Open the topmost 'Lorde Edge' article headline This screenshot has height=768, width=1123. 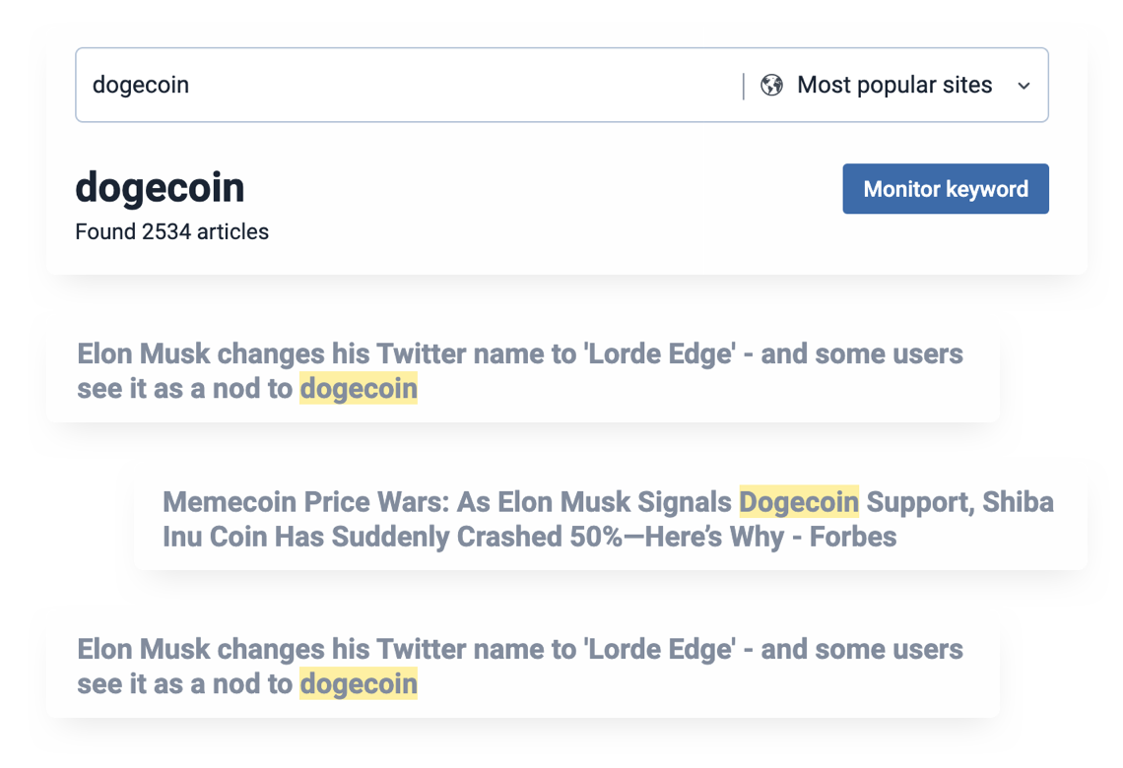(x=520, y=371)
